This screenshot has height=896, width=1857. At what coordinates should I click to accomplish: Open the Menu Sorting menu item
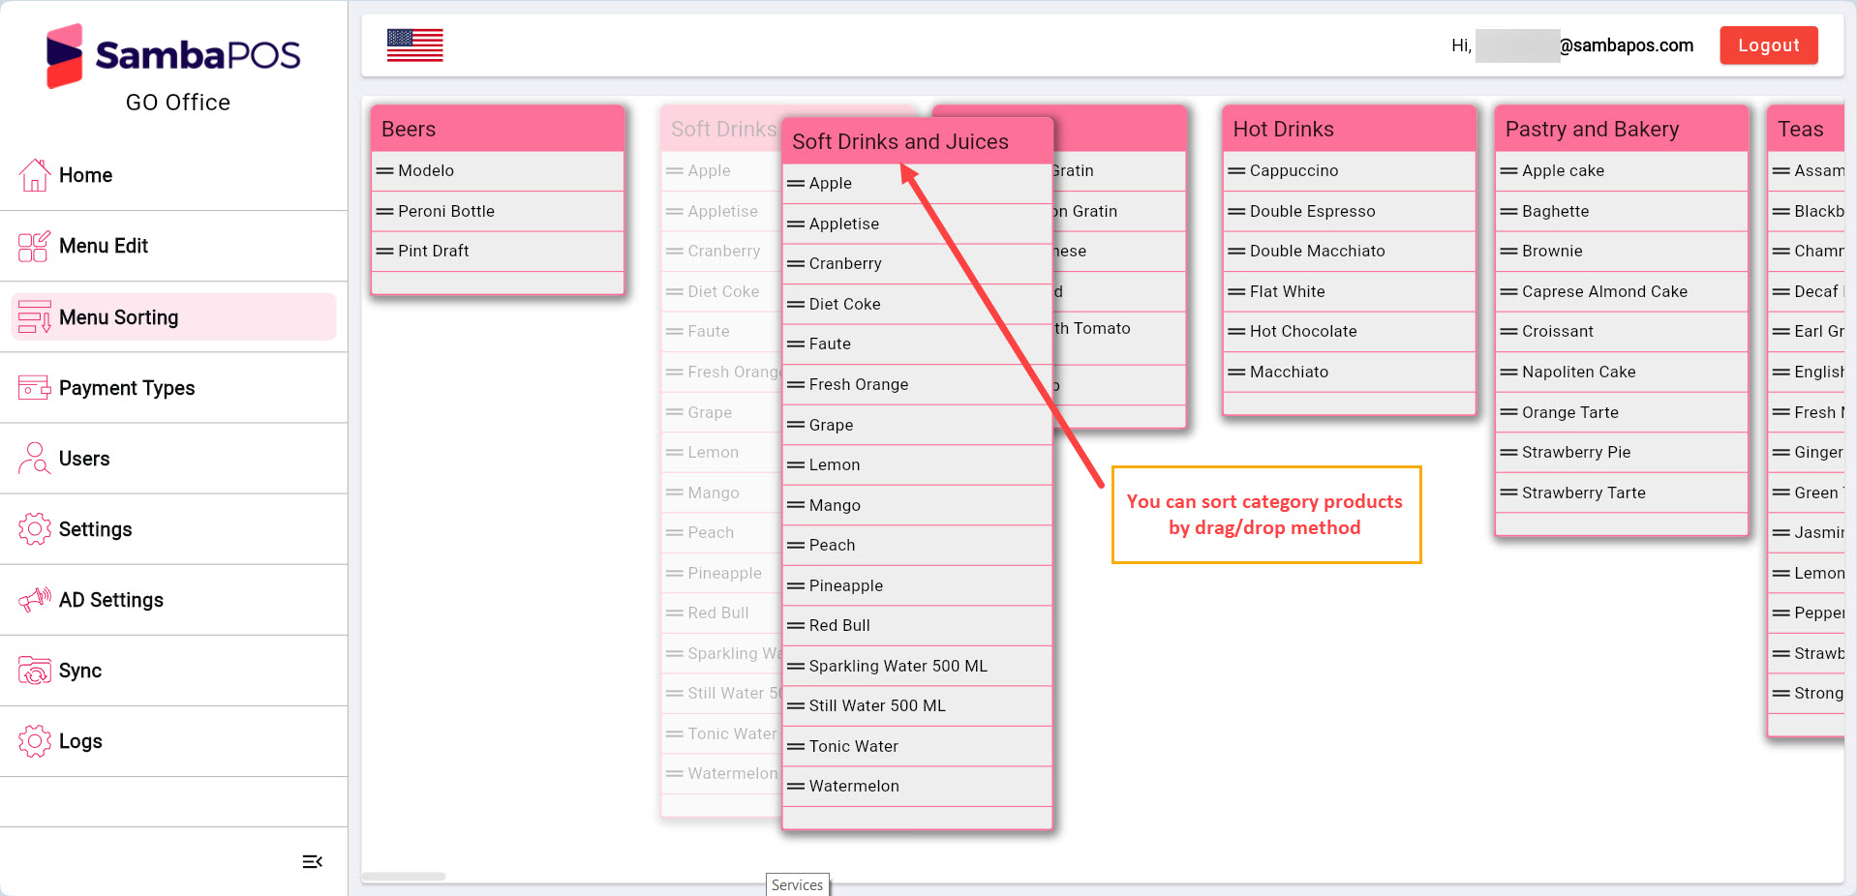click(x=118, y=317)
